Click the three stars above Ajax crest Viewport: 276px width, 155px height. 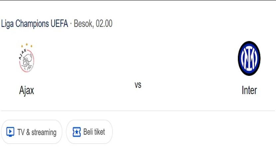[x=27, y=46]
